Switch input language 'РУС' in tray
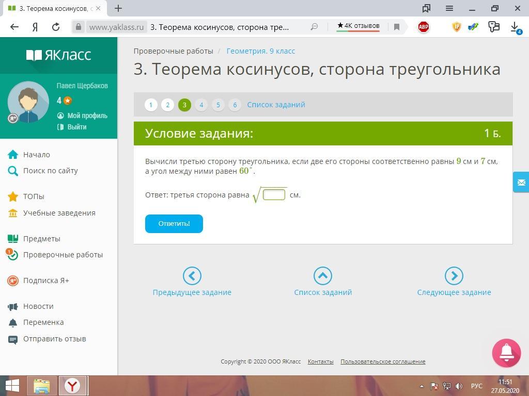Viewport: 529px width, 396px height. 477,386
